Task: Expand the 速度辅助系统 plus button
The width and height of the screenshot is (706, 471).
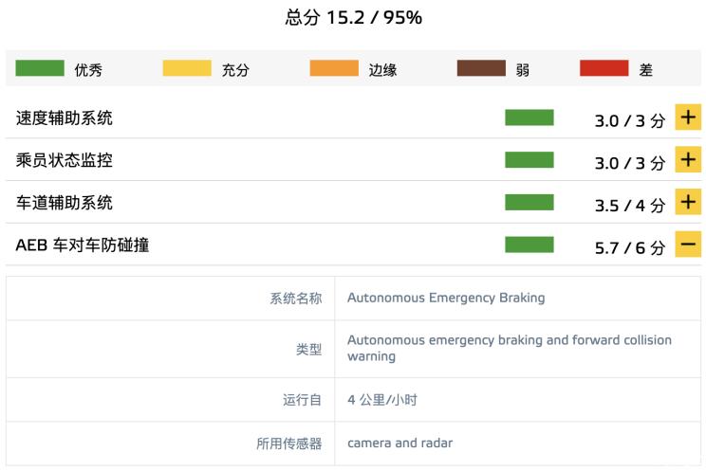Action: pyautogui.click(x=688, y=118)
